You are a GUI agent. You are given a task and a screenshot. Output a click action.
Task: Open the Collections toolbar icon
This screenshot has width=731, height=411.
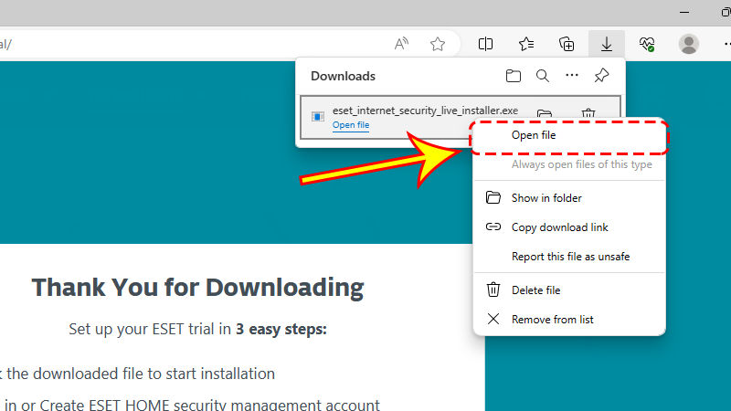[x=567, y=44]
